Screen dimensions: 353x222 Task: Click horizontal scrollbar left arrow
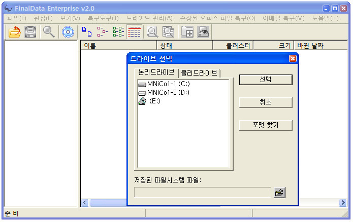click(85, 202)
